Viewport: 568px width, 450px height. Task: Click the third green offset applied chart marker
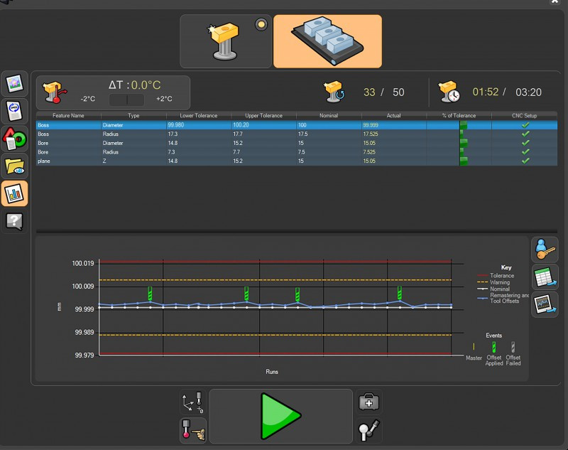(x=297, y=294)
